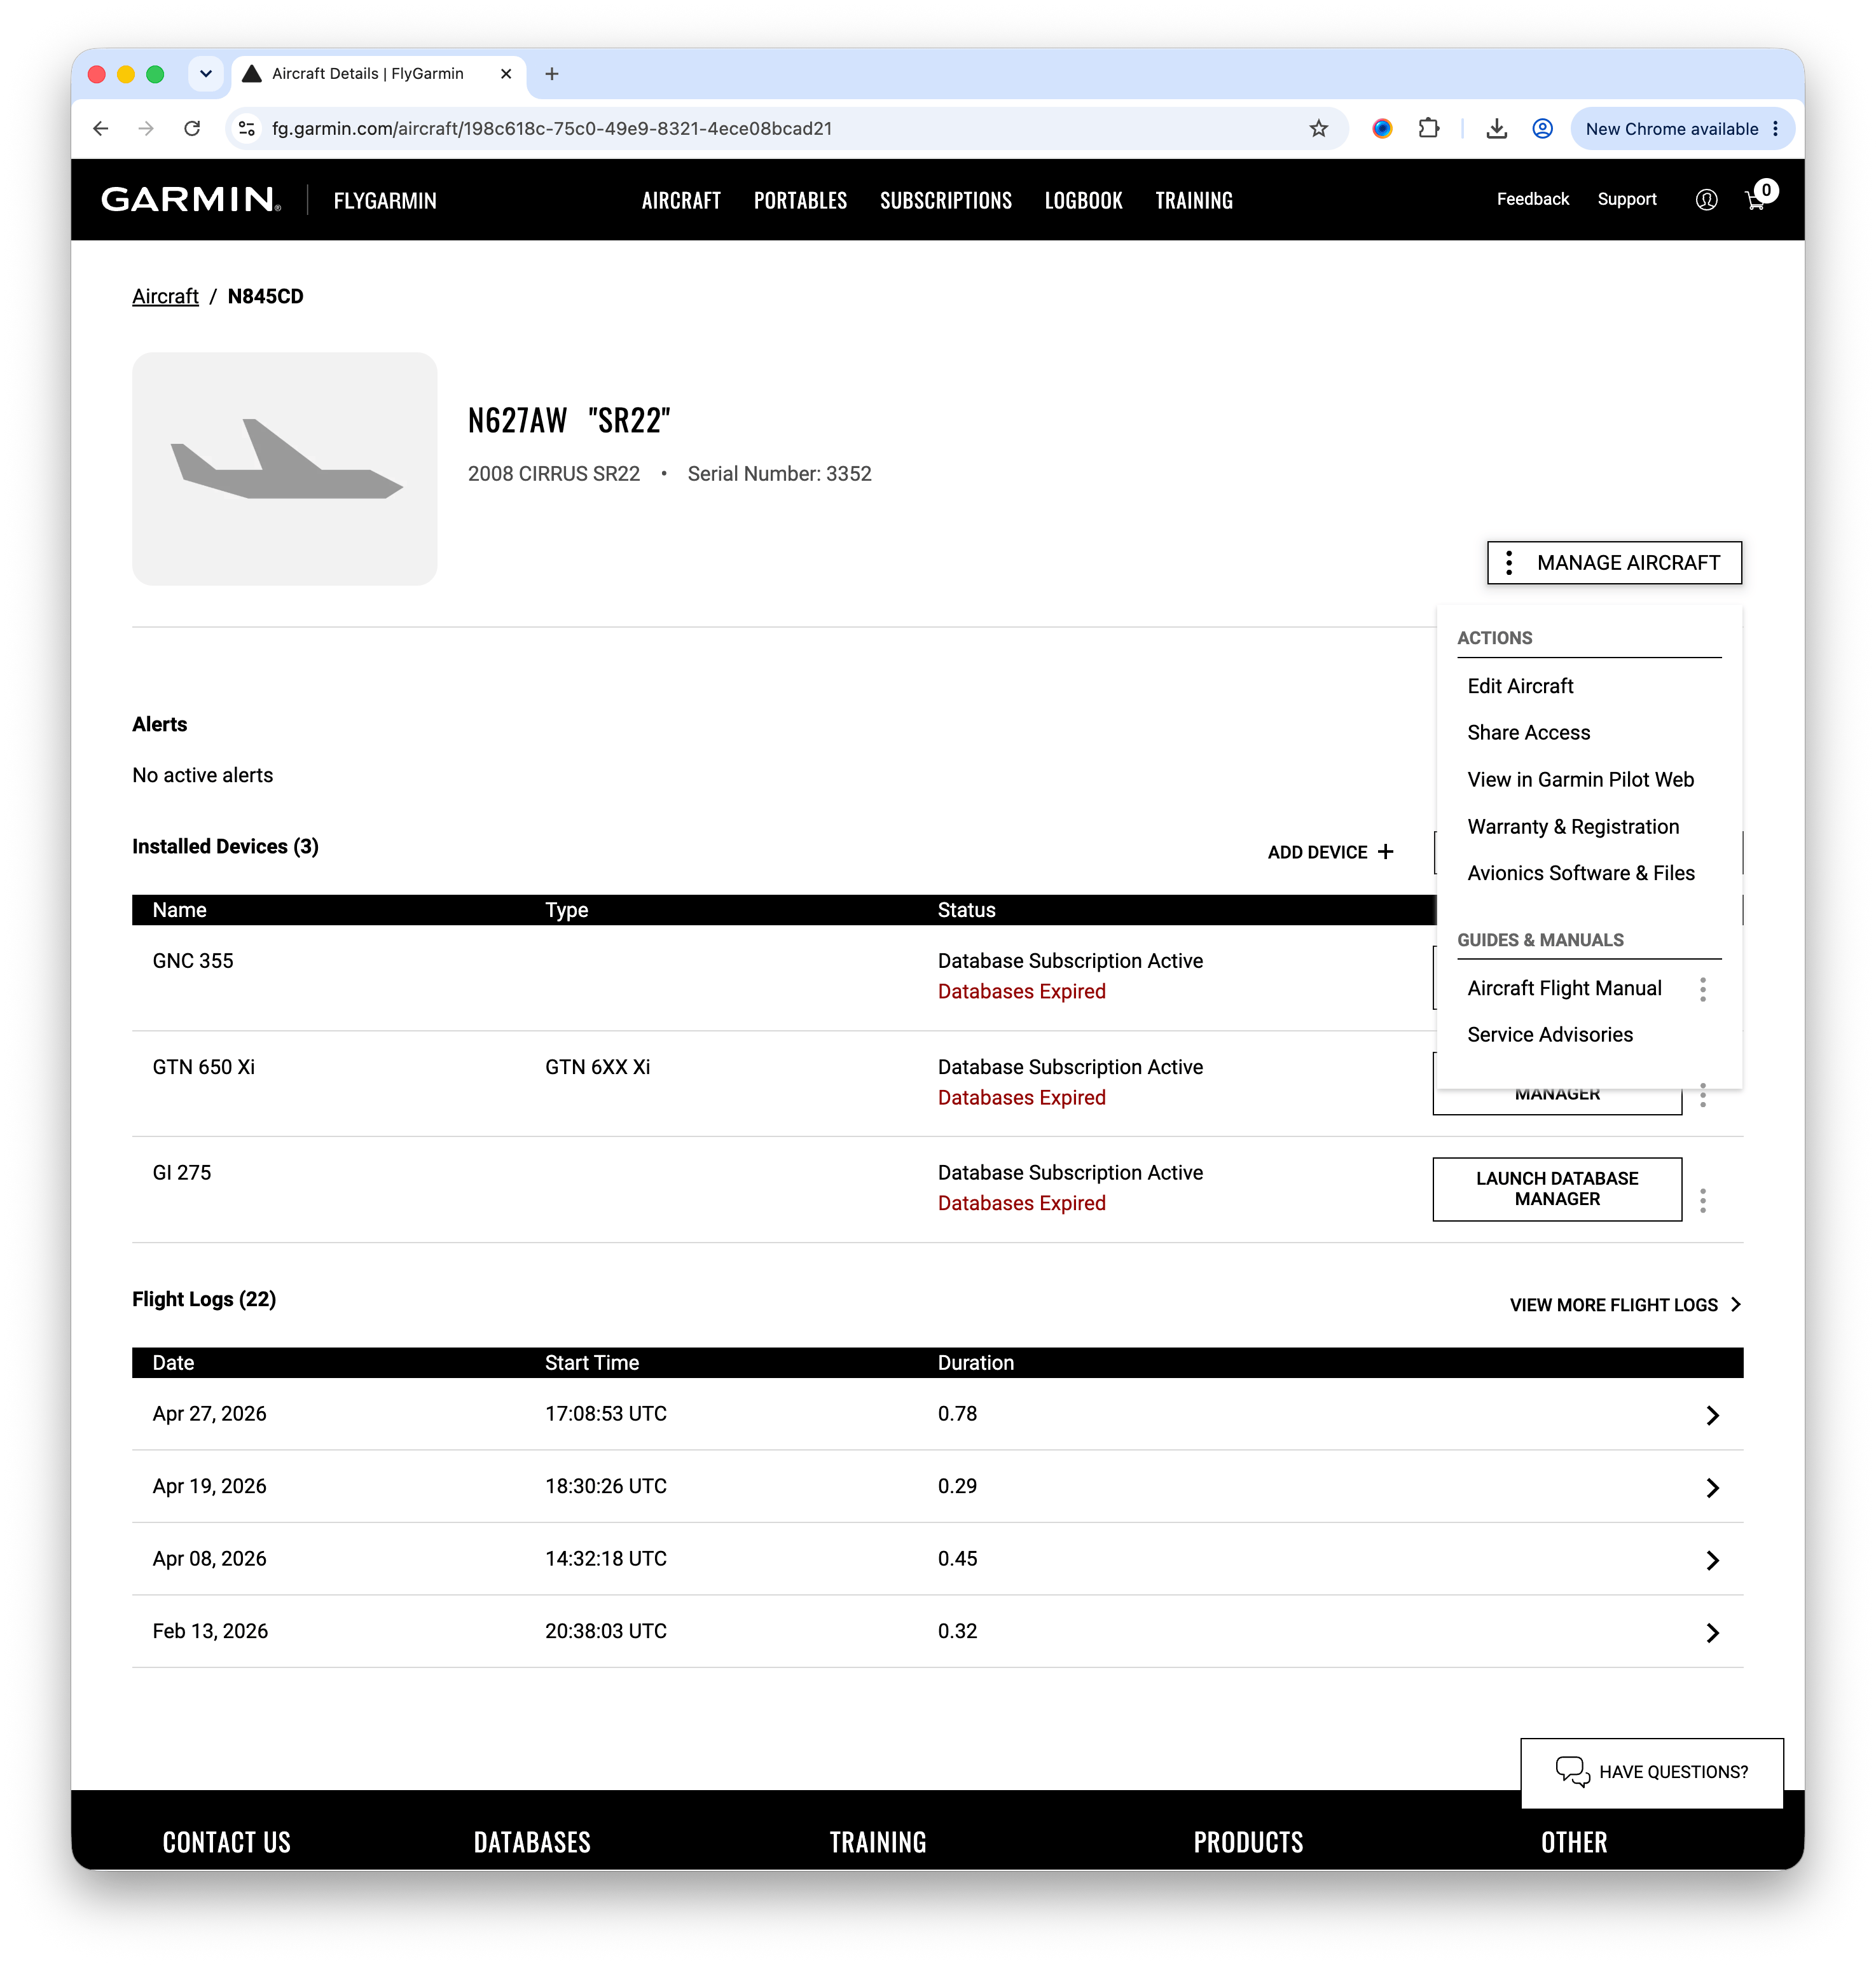Go to the Logbook nav tab
This screenshot has width=1876, height=1965.
(x=1084, y=201)
